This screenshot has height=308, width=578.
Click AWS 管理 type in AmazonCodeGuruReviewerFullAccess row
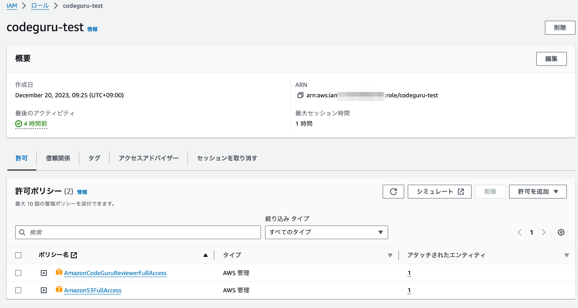pos(236,273)
